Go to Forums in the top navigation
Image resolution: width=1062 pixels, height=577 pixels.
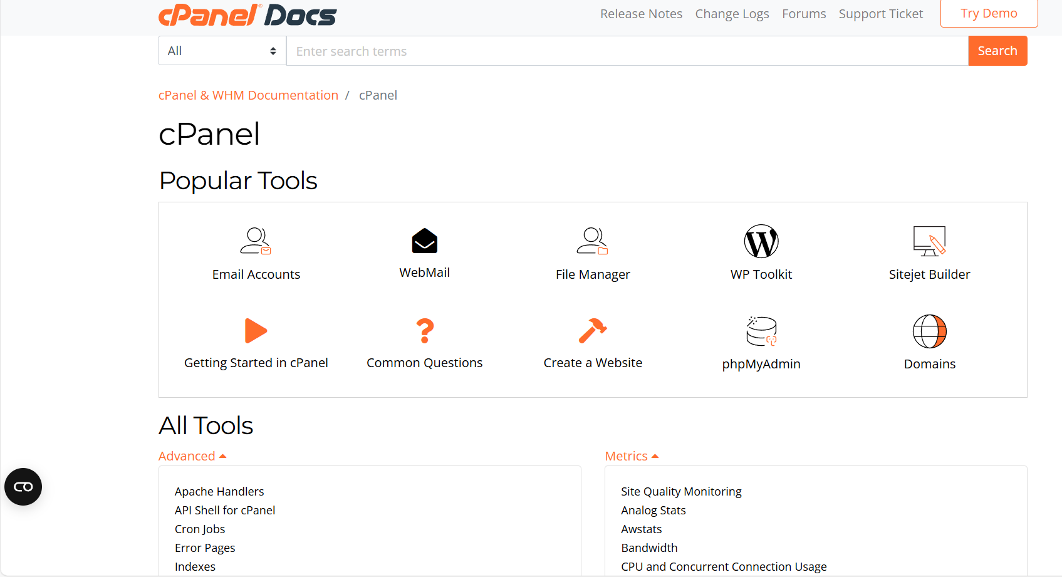click(x=804, y=14)
